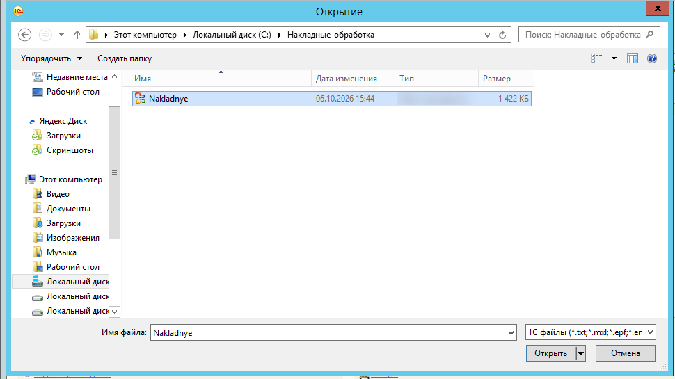This screenshot has width=675, height=379.
Task: Click the sidebar scroll up arrow
Action: tap(115, 76)
